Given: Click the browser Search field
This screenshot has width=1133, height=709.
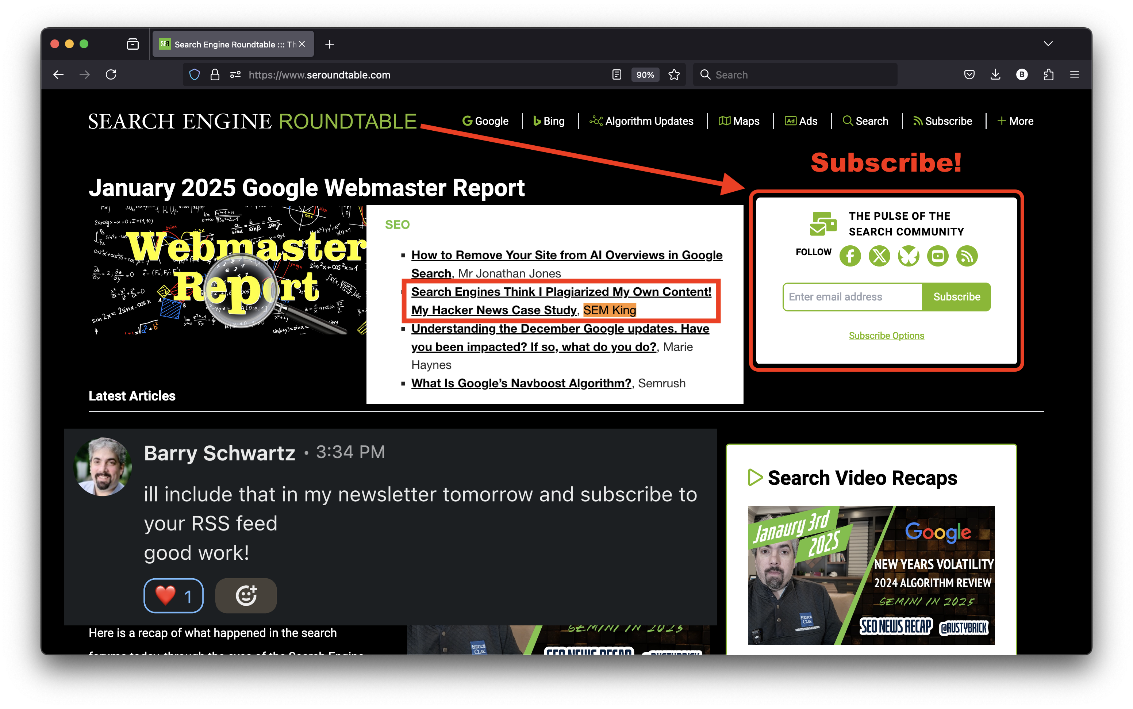Looking at the screenshot, I should coord(795,74).
